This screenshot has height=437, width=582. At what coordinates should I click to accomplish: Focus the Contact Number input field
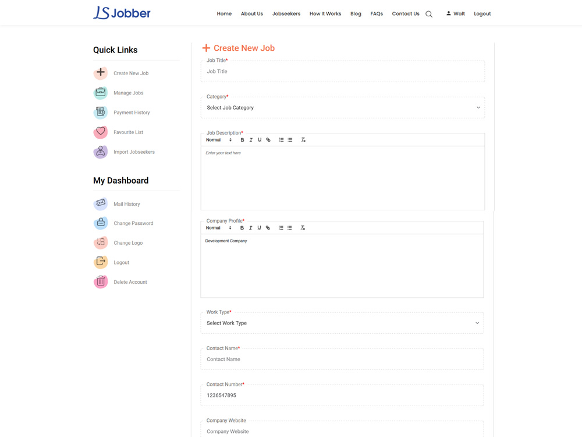(x=342, y=396)
